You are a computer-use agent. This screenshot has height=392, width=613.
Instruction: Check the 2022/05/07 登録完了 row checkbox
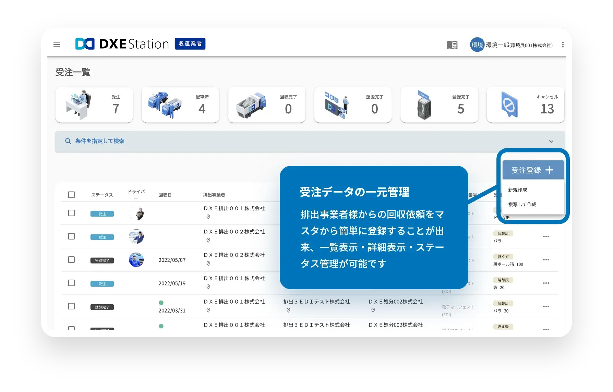coord(71,260)
